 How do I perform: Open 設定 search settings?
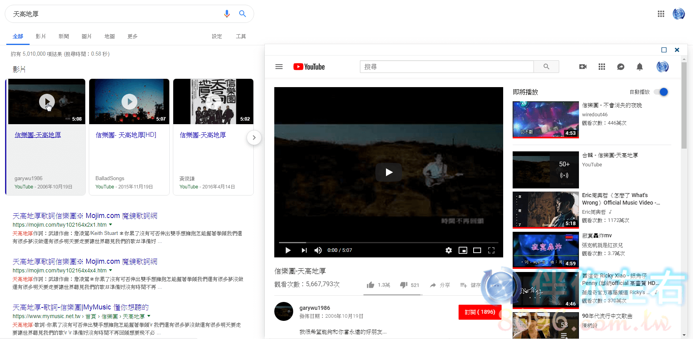pos(217,36)
